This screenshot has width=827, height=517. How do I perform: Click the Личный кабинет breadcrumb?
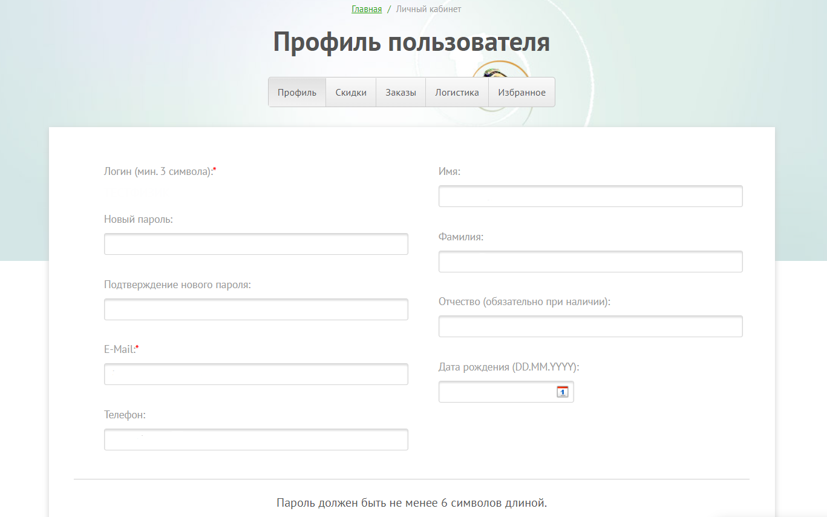428,9
